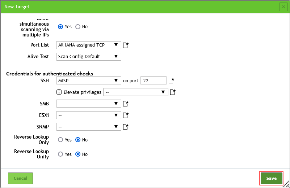Create new SSH credential icon
The width and height of the screenshot is (290, 188).
(172, 80)
